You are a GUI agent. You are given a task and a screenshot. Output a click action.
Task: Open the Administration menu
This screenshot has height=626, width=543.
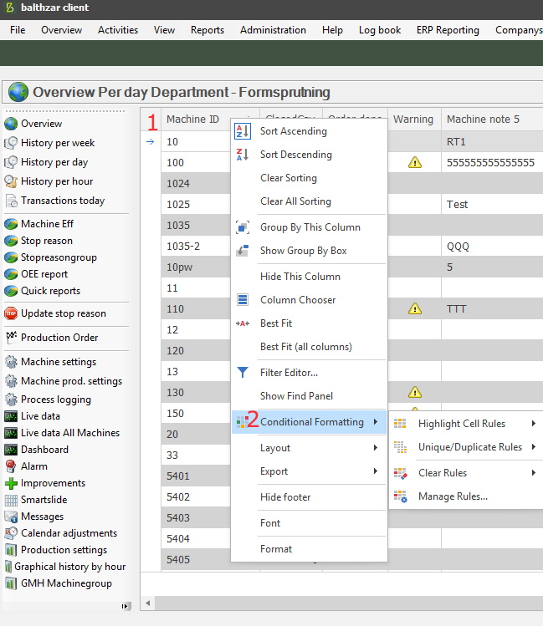(x=273, y=30)
